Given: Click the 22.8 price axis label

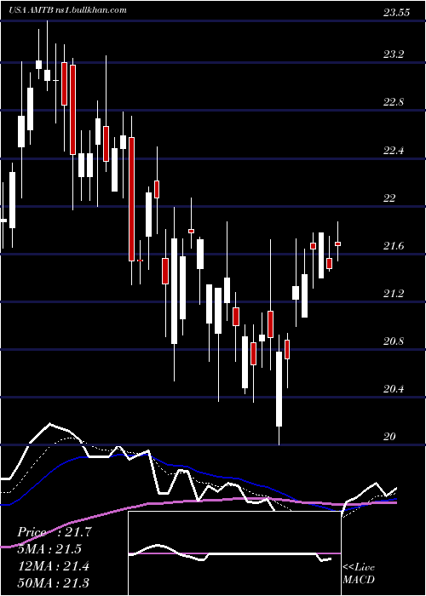Looking at the screenshot, I should (x=394, y=102).
